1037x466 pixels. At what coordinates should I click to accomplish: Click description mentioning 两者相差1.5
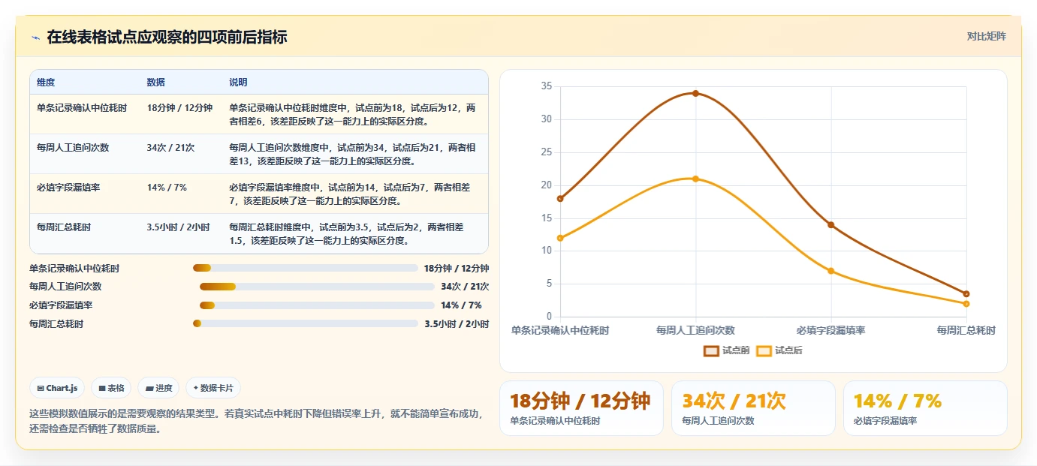click(346, 234)
